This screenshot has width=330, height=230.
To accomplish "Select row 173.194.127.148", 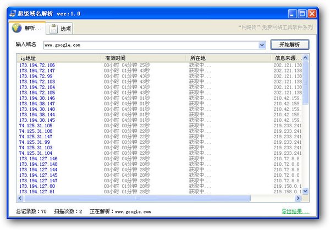I will coord(159,164).
